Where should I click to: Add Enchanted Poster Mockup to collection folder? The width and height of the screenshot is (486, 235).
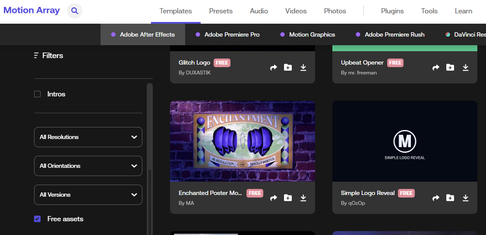[x=288, y=198]
